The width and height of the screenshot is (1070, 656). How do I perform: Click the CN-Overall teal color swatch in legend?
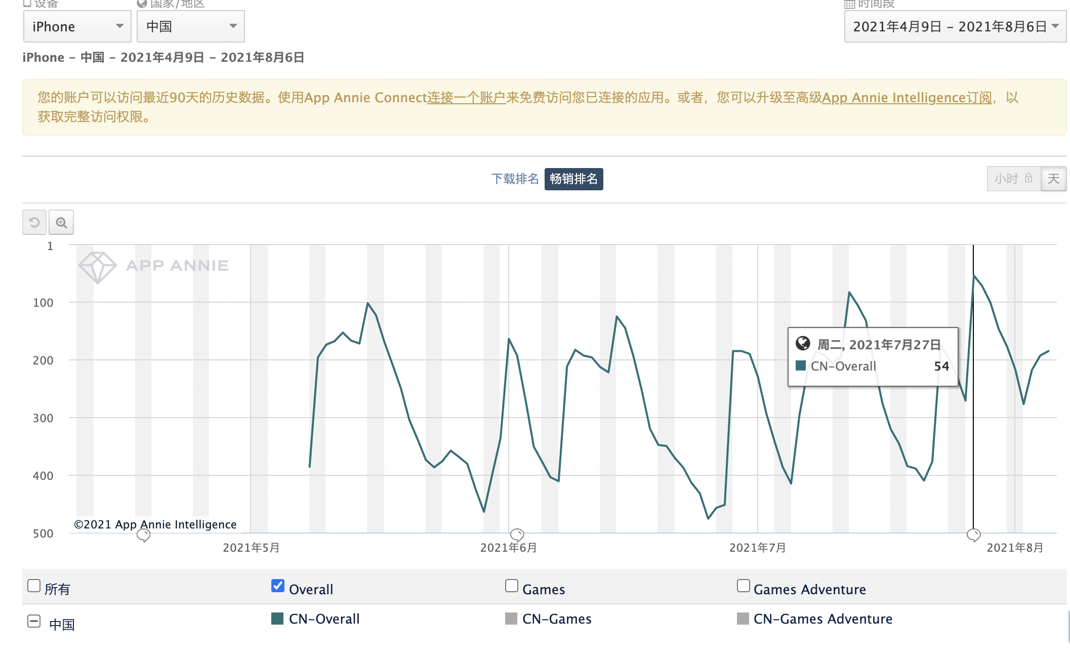pos(277,619)
